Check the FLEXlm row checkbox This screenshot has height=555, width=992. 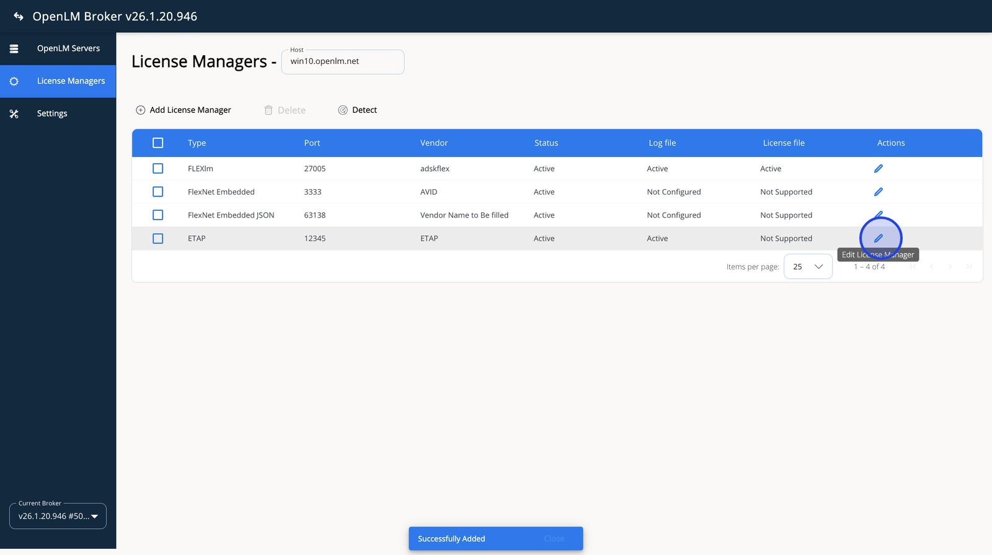point(158,169)
